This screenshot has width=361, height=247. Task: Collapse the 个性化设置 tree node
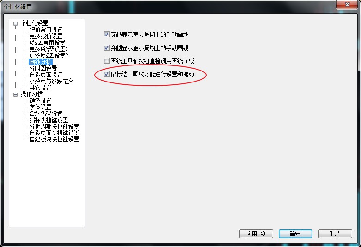[15, 24]
